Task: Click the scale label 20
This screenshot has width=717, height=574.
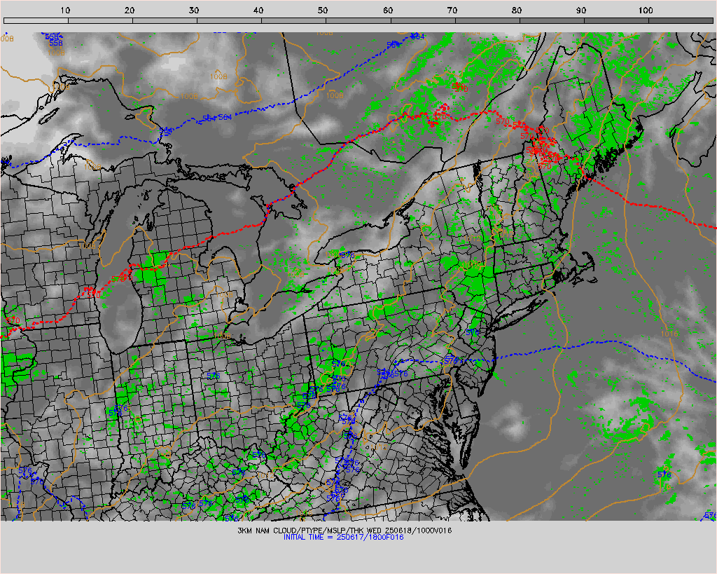Action: [x=130, y=11]
